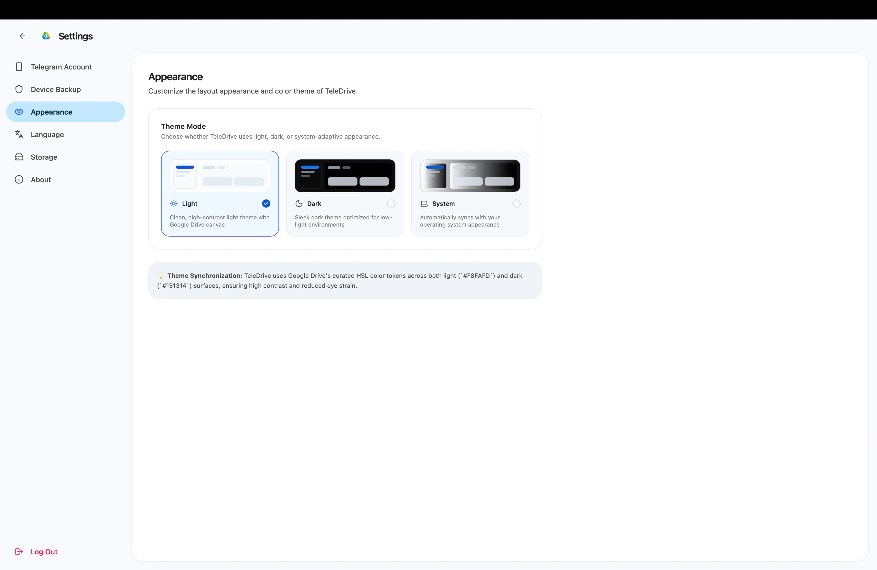Click the TeleDrive logo icon

point(46,36)
